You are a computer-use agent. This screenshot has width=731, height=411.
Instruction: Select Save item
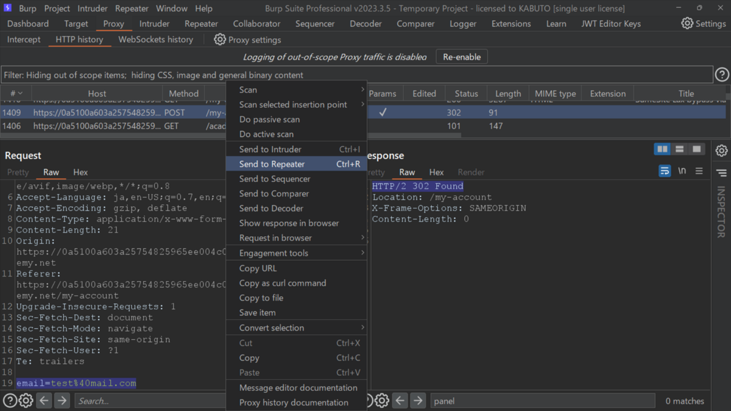point(296,312)
